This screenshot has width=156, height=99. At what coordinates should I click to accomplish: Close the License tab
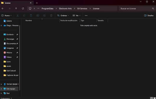(31, 3)
